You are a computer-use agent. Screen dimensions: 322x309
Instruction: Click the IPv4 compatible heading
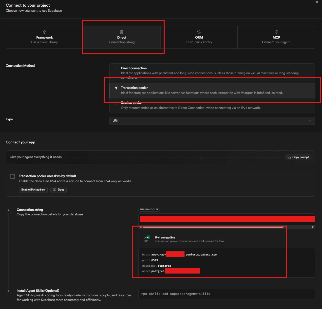165,237
